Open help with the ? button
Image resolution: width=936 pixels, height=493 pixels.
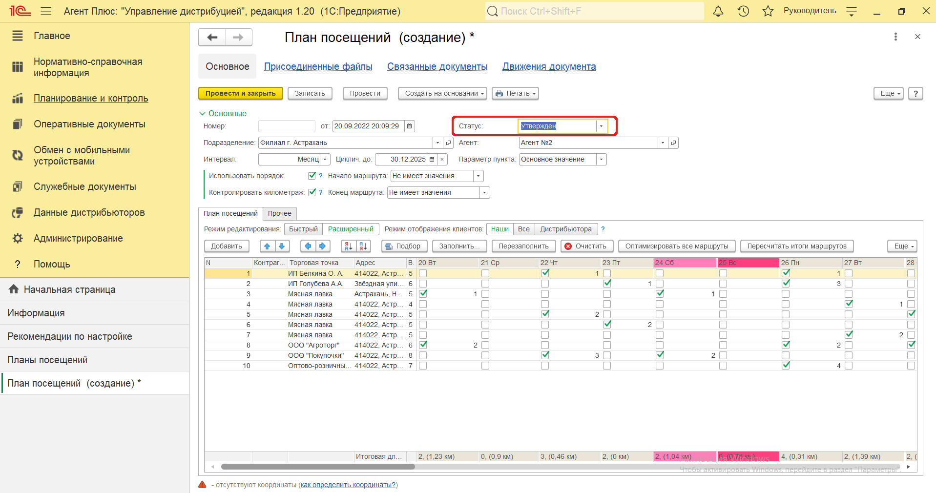click(x=915, y=93)
